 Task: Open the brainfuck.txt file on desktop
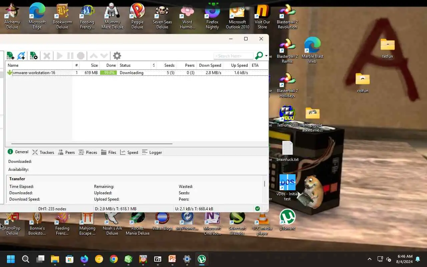pyautogui.click(x=287, y=151)
